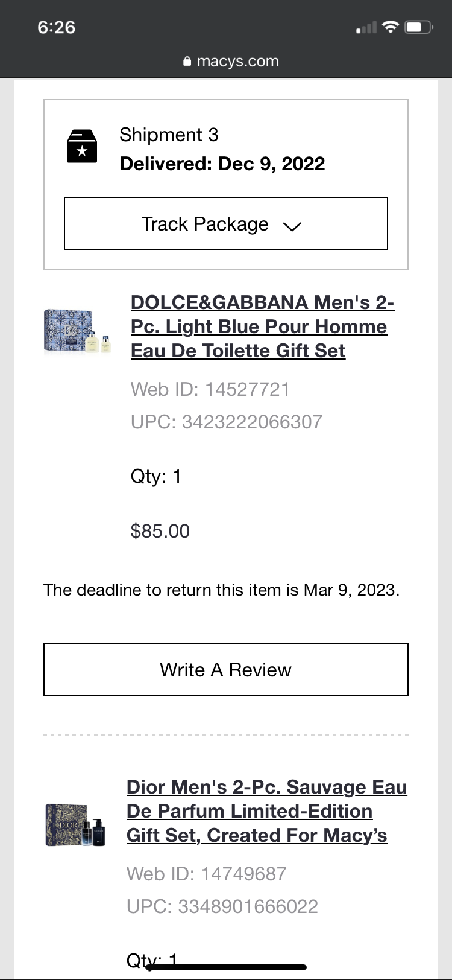Tap the macys.com address bar
Screen dimensions: 452x980
click(x=231, y=62)
